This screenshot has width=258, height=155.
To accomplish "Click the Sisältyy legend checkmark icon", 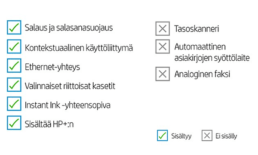I will click(x=163, y=135).
